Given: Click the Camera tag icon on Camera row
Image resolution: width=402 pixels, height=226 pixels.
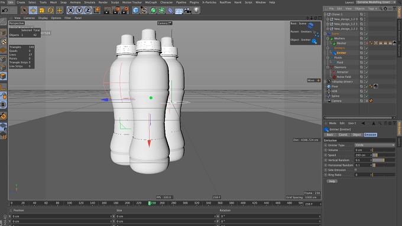Looking at the screenshot, I should pyautogui.click(x=371, y=101).
